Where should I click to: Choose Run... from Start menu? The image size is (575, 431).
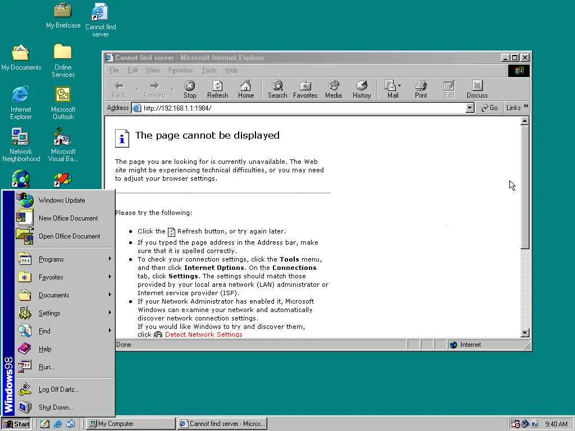pyautogui.click(x=65, y=367)
